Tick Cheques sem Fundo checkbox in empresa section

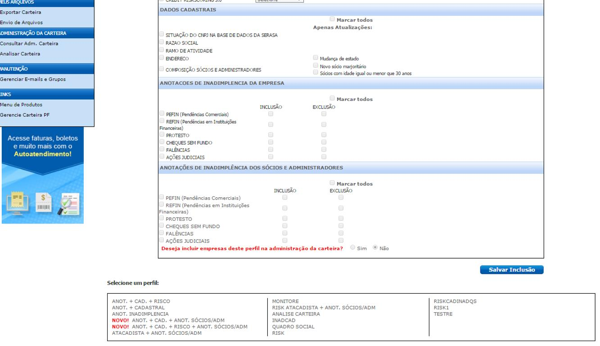coord(162,142)
